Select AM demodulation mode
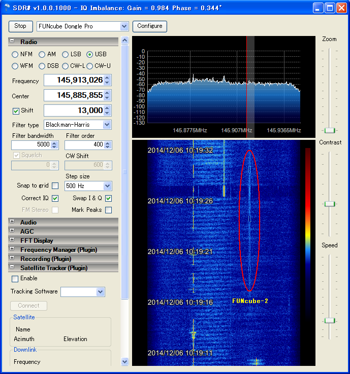350x374 pixels. tap(42, 55)
